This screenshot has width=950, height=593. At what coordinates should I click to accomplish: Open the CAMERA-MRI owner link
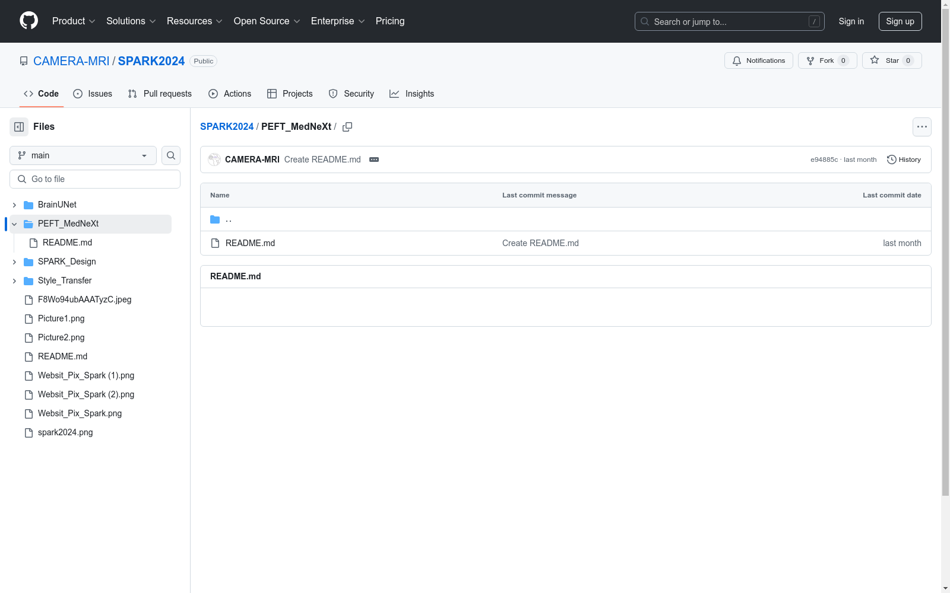point(71,61)
